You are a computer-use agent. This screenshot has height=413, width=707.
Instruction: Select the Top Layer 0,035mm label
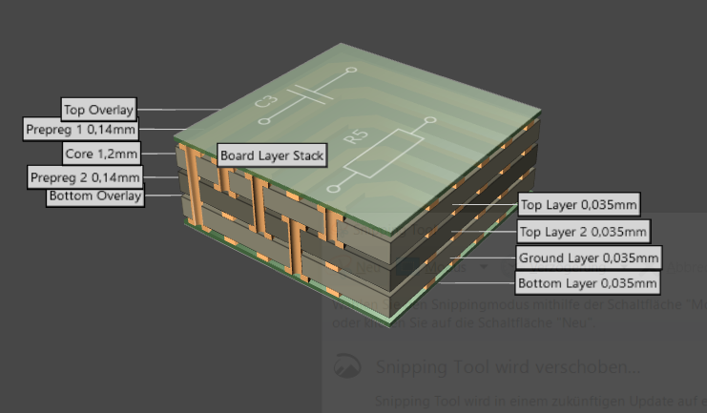coord(578,204)
